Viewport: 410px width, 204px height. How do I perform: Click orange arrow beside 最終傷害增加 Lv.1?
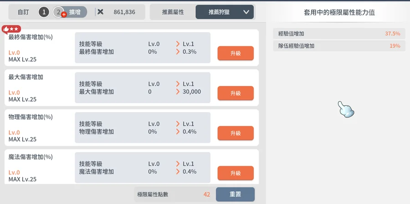(x=178, y=44)
